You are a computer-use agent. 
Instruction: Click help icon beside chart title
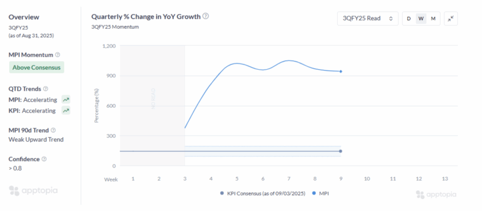tap(206, 16)
